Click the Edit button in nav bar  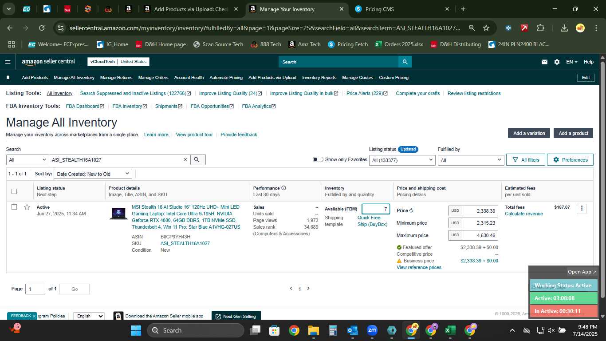pyautogui.click(x=586, y=78)
